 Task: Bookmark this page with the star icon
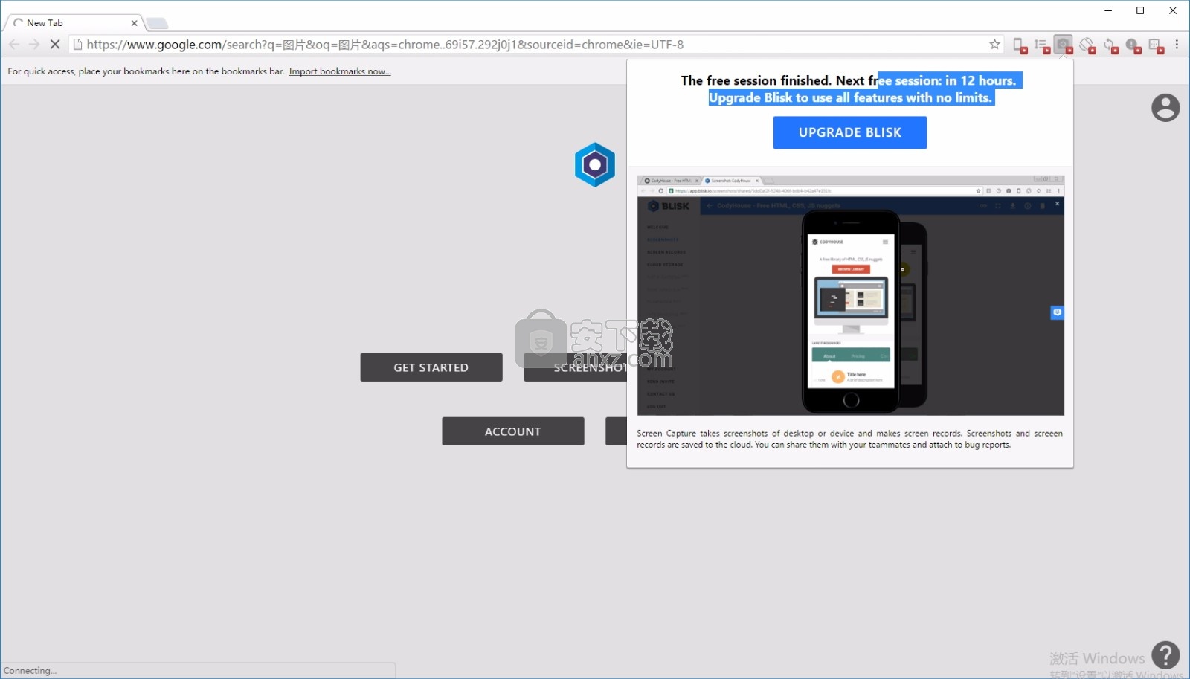994,45
